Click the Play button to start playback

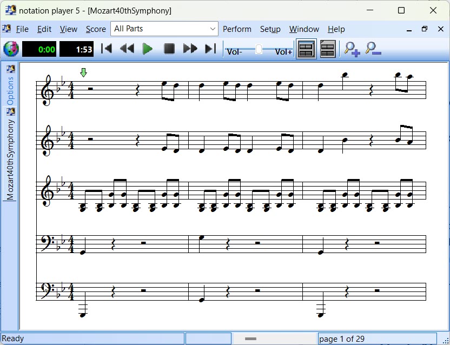148,48
